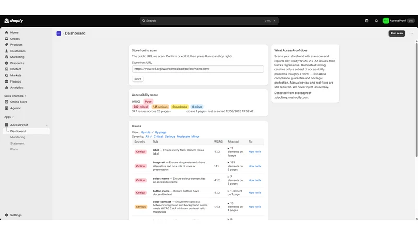Open How to fix for color-contrast rule
Viewport: 418px width, 235px height.
click(x=255, y=207)
